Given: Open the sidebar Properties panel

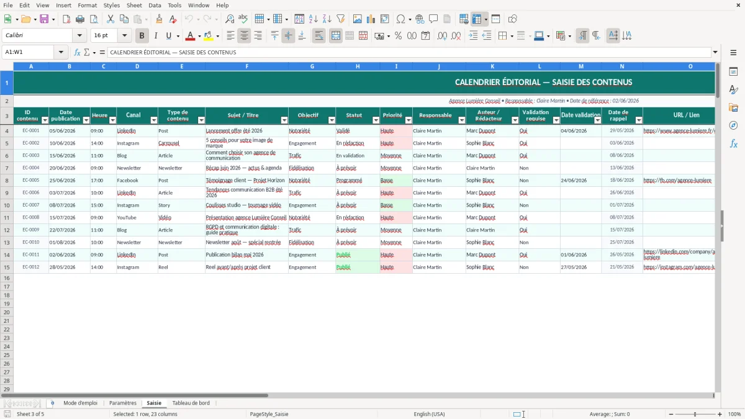Looking at the screenshot, I should point(733,72).
